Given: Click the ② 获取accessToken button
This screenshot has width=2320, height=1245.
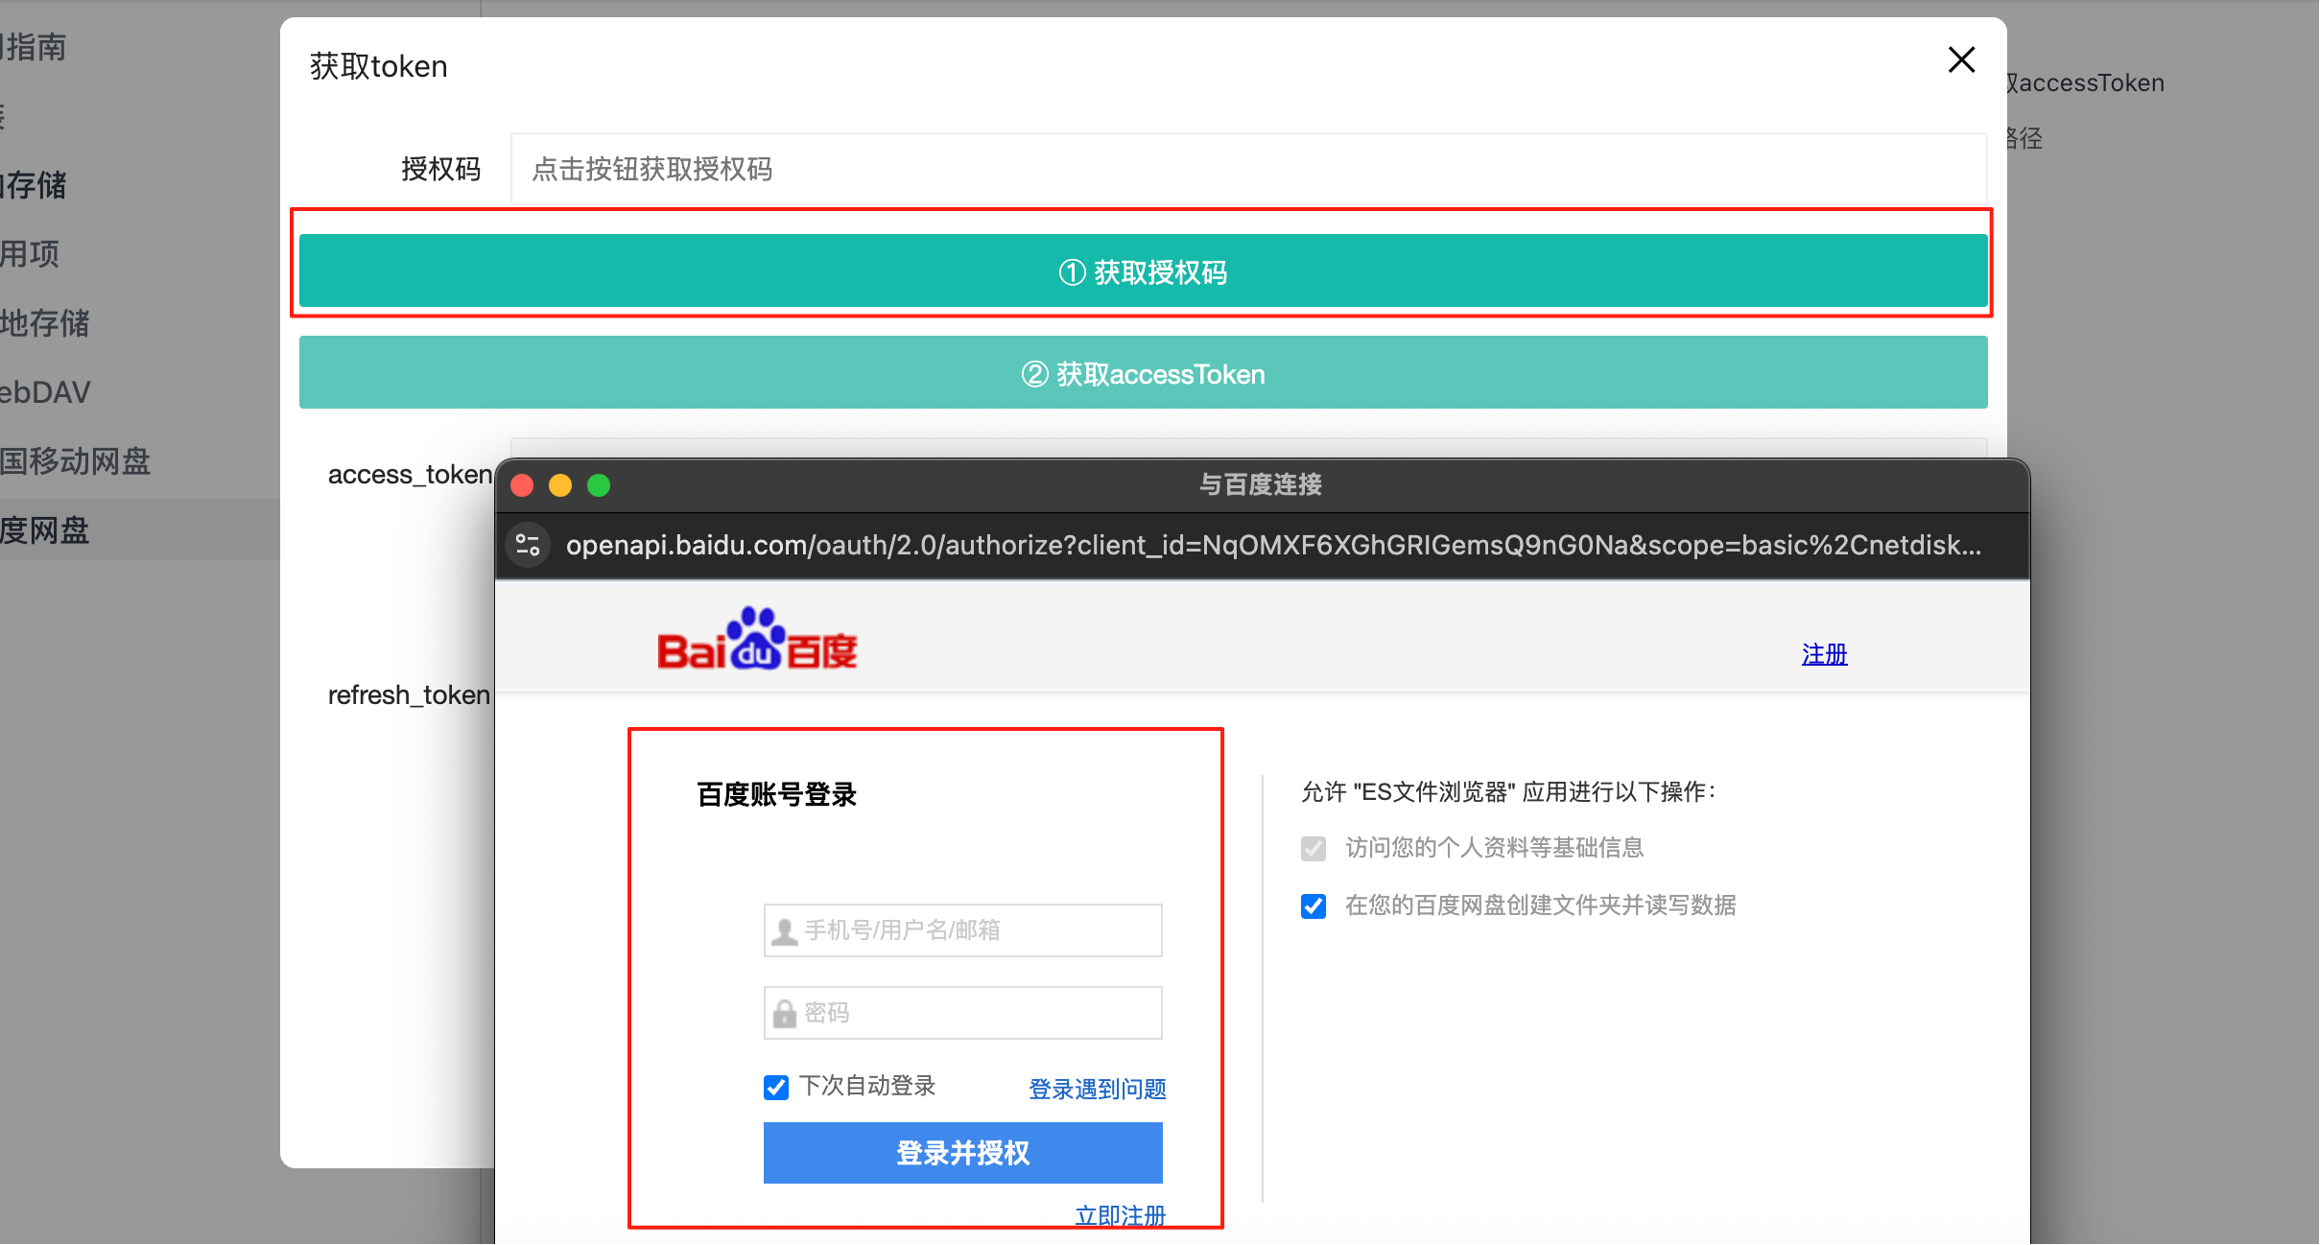Looking at the screenshot, I should (1143, 373).
